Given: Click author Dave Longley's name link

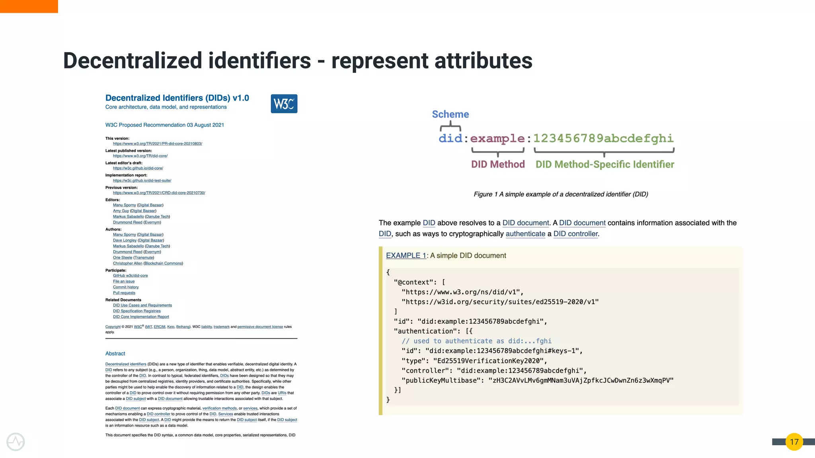Looking at the screenshot, I should click(125, 240).
